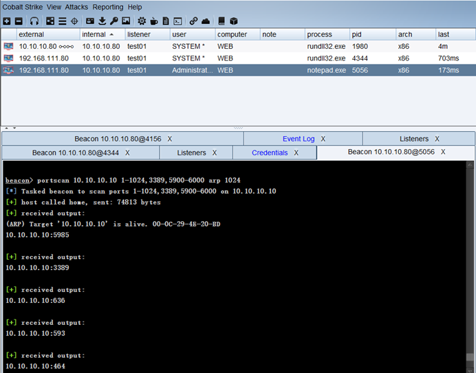The height and width of the screenshot is (373, 476).
Task: Click the chain link host file icon
Action: 193,21
